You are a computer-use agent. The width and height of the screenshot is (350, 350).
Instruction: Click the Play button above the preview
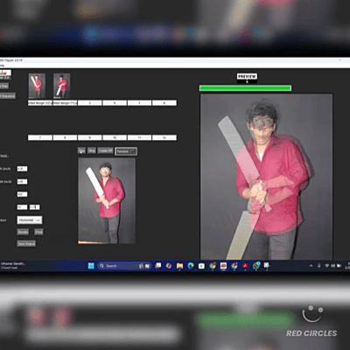pos(81,150)
